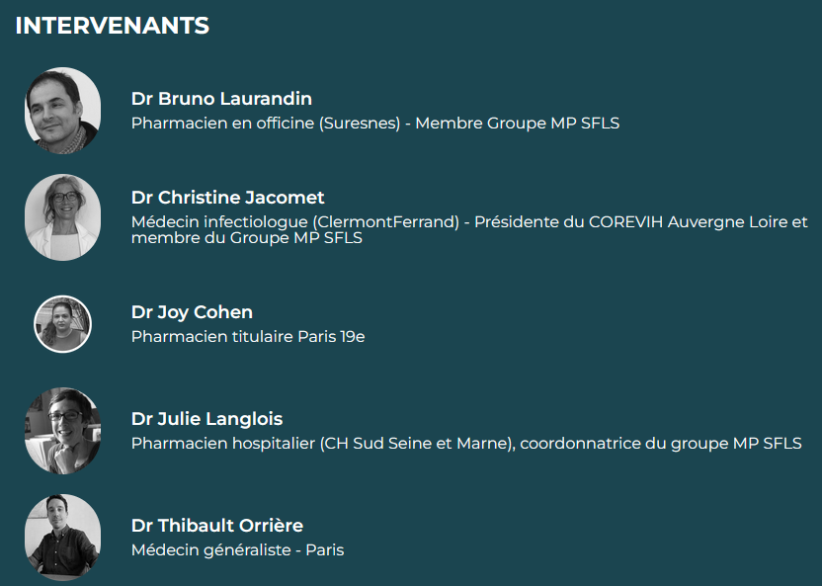Select the name Dr Bruno Laurandin
The image size is (822, 586).
pyautogui.click(x=221, y=99)
